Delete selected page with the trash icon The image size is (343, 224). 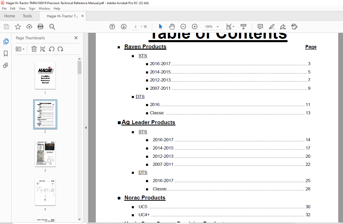(x=34, y=49)
